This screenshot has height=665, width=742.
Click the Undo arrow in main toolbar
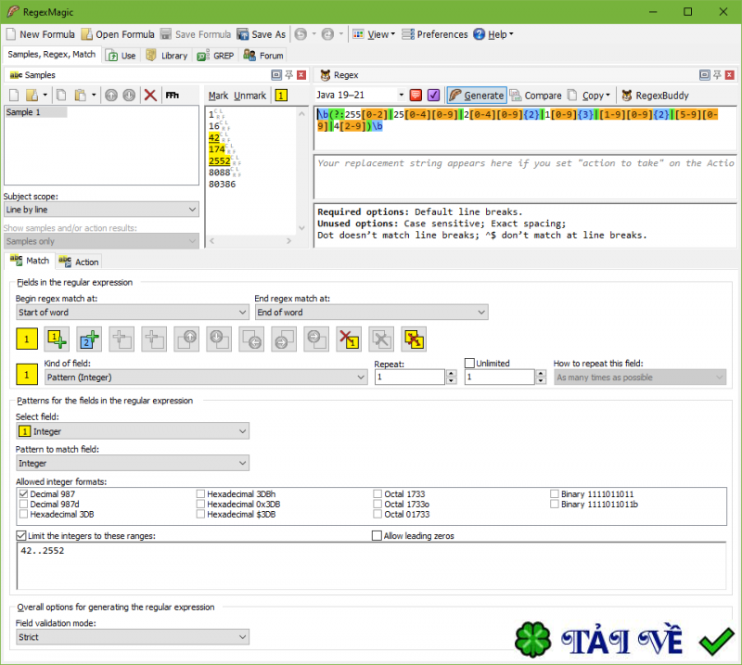[x=301, y=34]
